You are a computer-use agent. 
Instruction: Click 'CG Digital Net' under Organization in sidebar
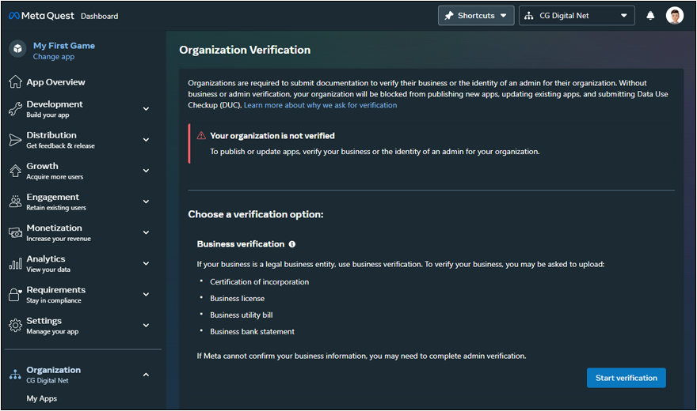point(47,381)
